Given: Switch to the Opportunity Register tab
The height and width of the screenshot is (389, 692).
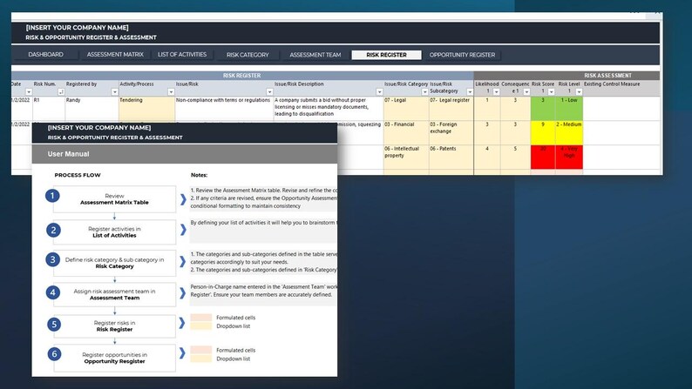Looking at the screenshot, I should coord(462,55).
